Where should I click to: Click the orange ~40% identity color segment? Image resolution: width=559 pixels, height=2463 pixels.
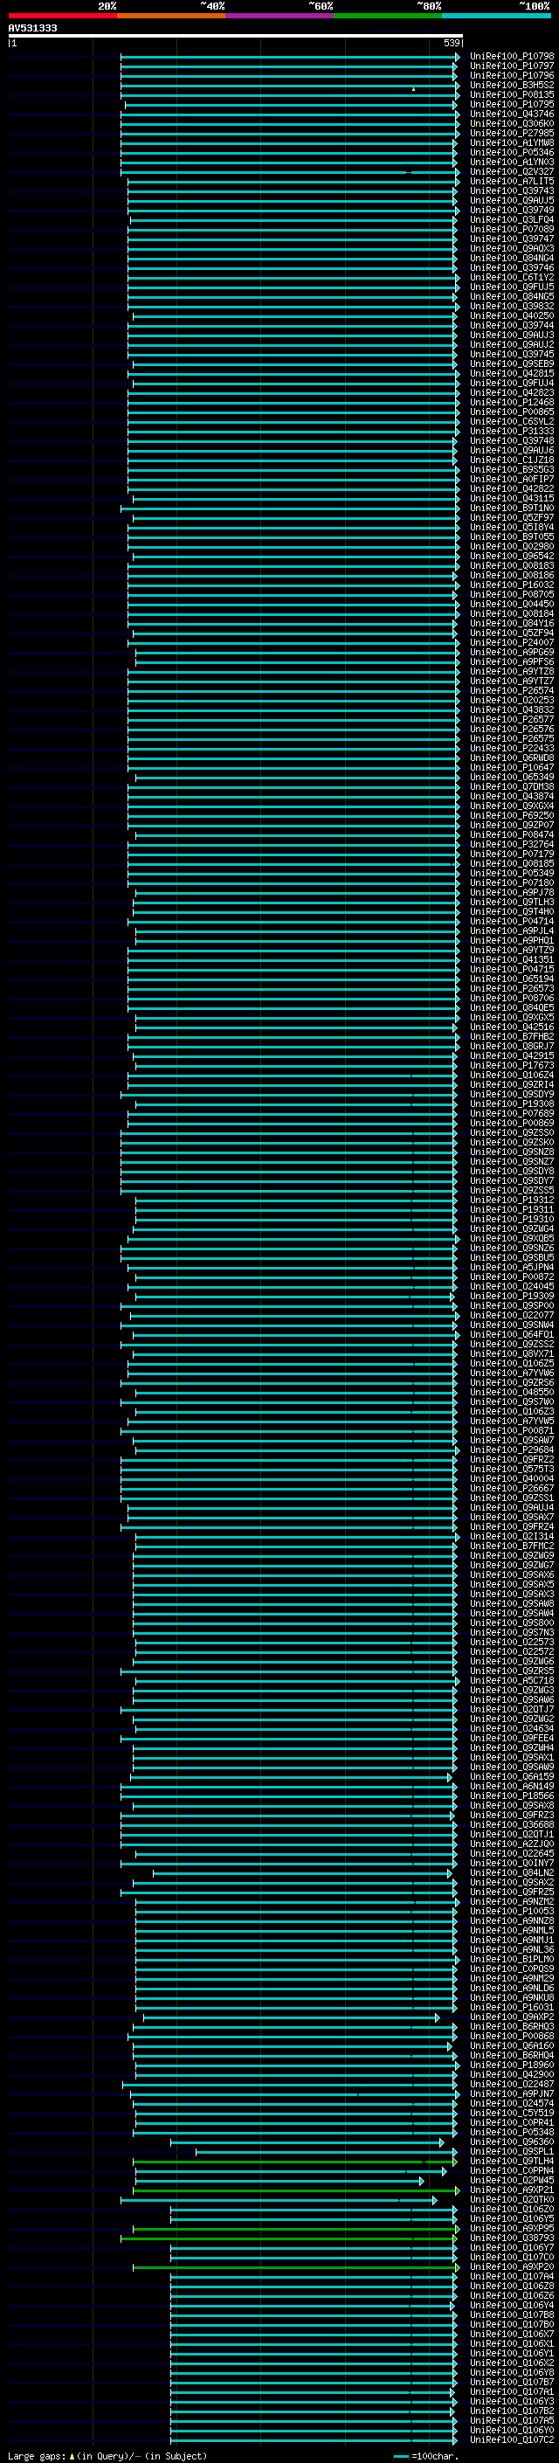click(172, 16)
